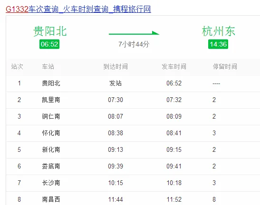Click the ---- stop duration for 贵阳北
260x205 pixels.
216,84
